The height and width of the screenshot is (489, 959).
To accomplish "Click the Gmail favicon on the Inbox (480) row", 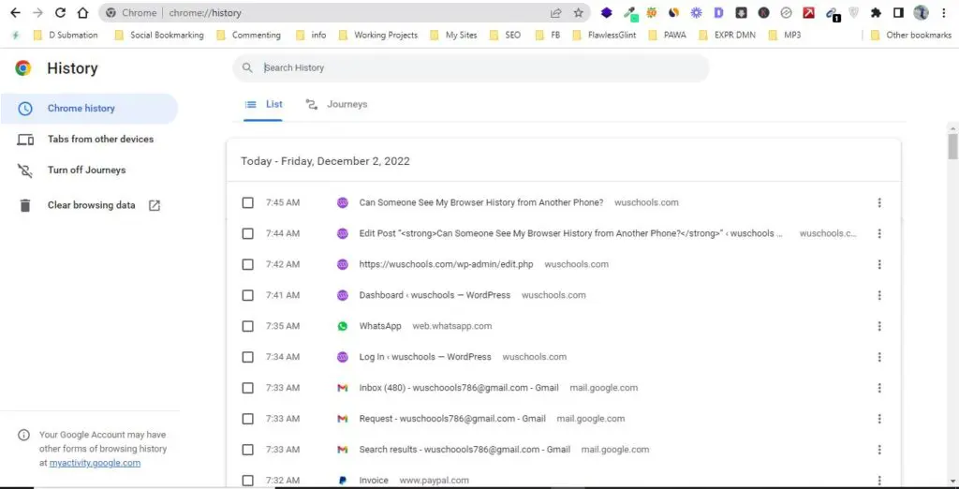I will 343,388.
